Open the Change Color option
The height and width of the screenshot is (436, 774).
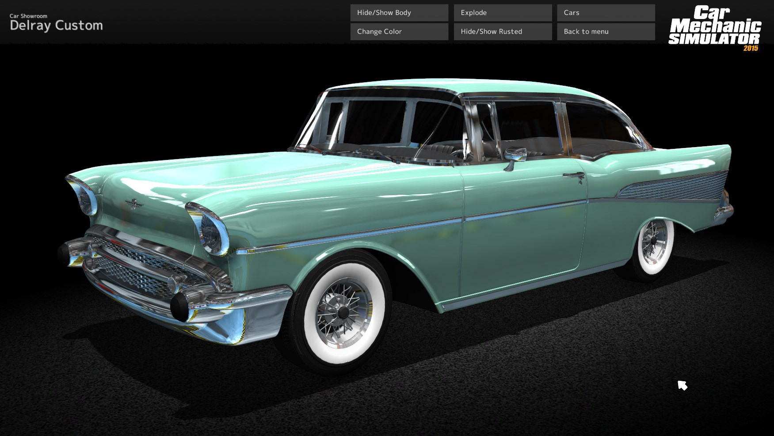tap(399, 32)
